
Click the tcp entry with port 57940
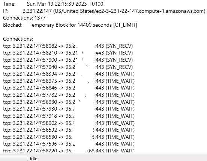coord(68,67)
